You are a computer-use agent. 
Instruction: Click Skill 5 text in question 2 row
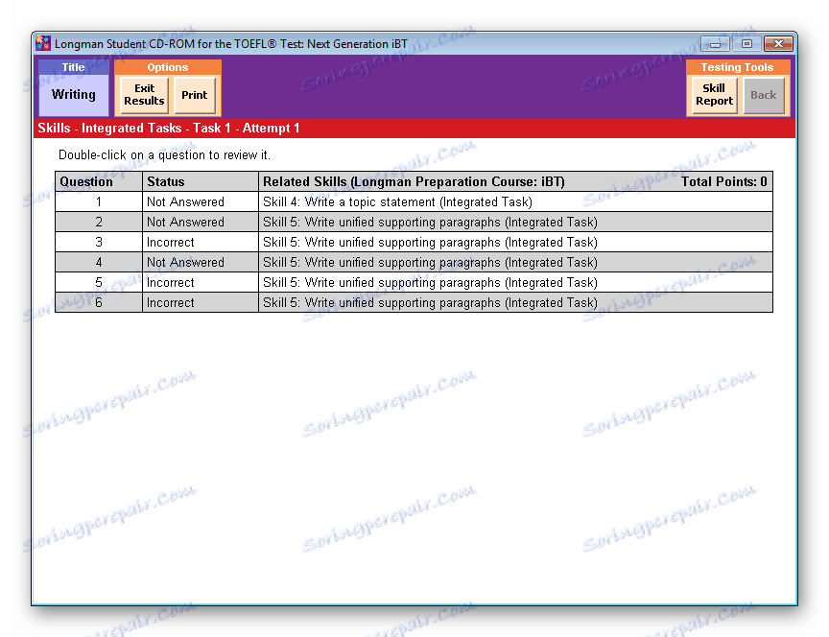(431, 222)
